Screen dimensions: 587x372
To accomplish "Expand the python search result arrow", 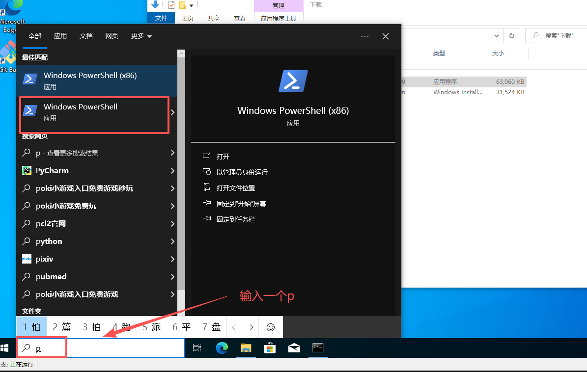I will 172,241.
